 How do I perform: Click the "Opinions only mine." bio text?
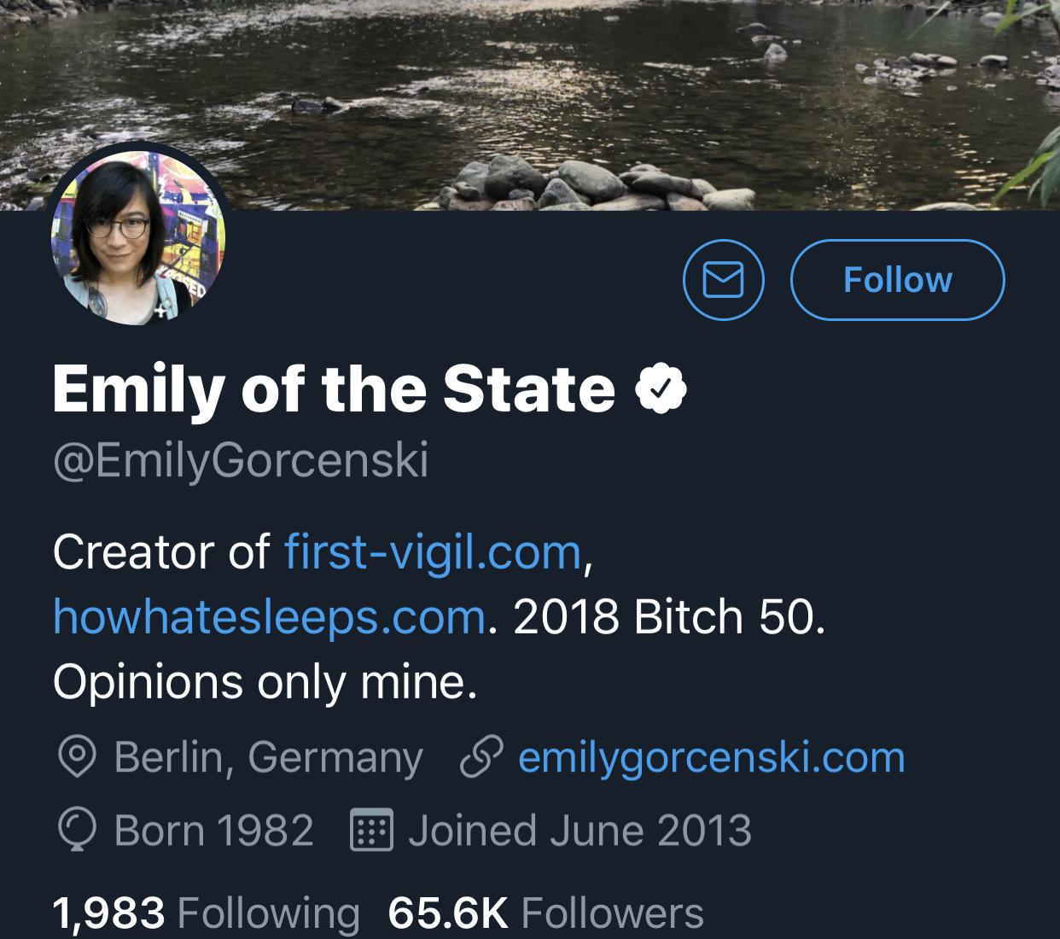pyautogui.click(x=265, y=681)
